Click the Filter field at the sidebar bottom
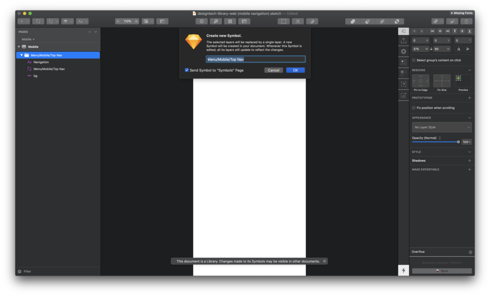Image resolution: width=490 pixels, height=296 pixels. 27,271
